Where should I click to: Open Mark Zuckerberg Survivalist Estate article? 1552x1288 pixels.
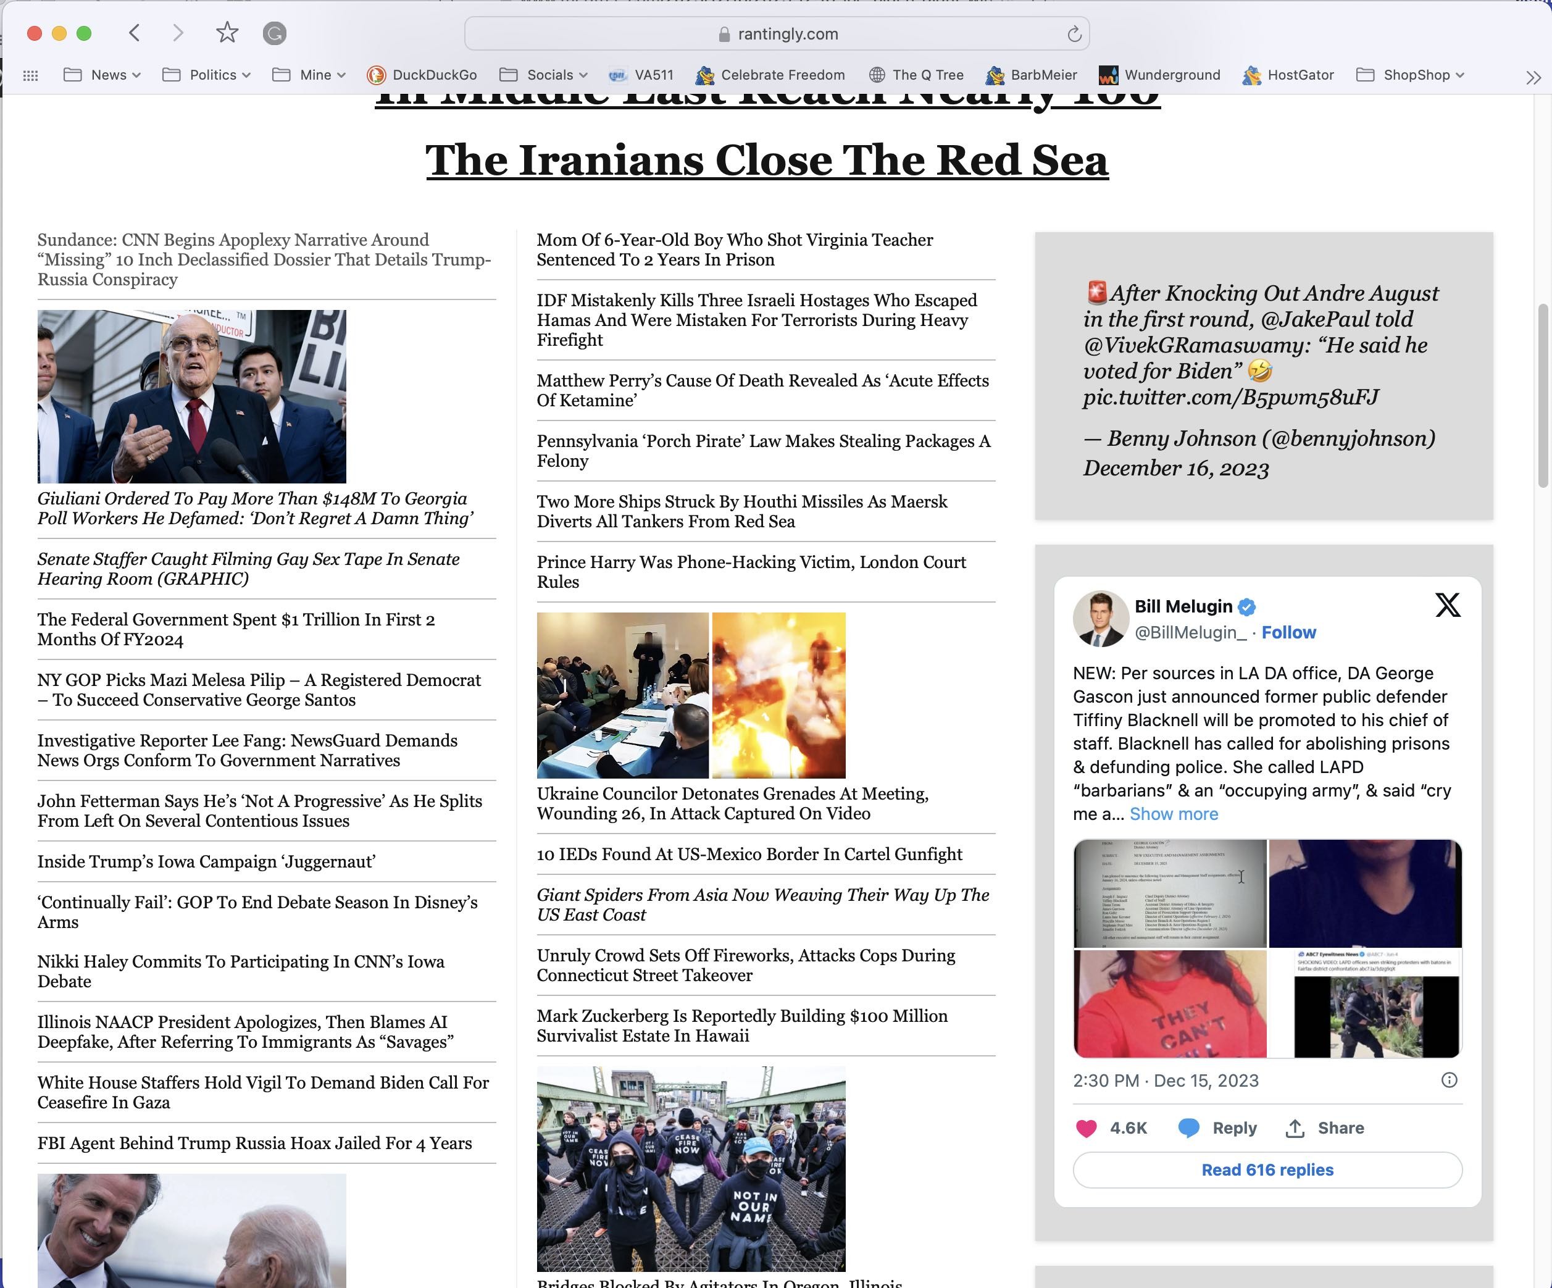coord(742,1026)
